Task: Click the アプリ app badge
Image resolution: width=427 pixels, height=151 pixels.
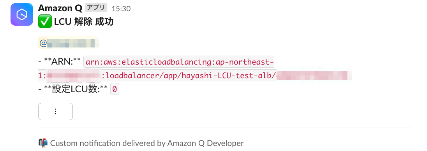Action: coord(96,8)
